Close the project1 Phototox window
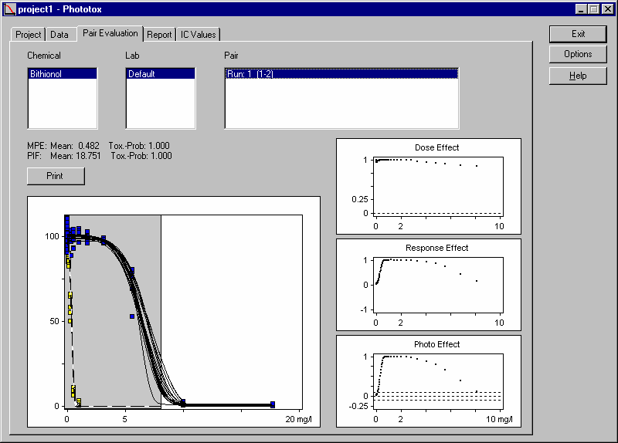 click(607, 9)
